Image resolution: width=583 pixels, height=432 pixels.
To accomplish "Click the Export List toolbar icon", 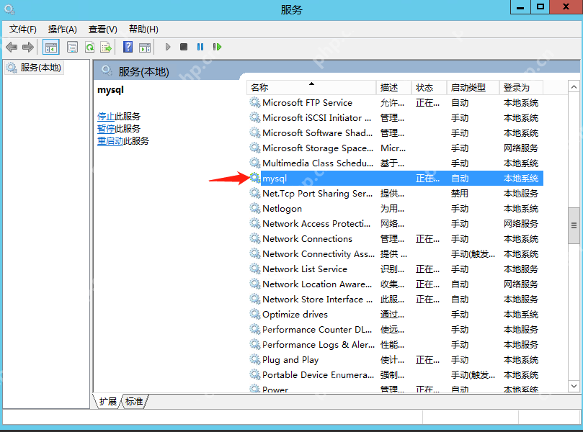I will 106,47.
